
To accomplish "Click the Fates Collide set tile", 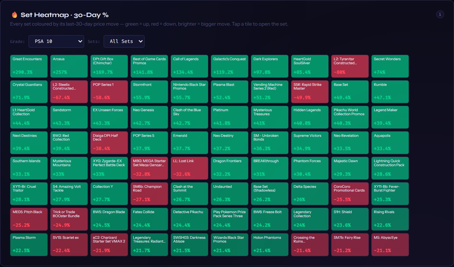I will point(149,219).
